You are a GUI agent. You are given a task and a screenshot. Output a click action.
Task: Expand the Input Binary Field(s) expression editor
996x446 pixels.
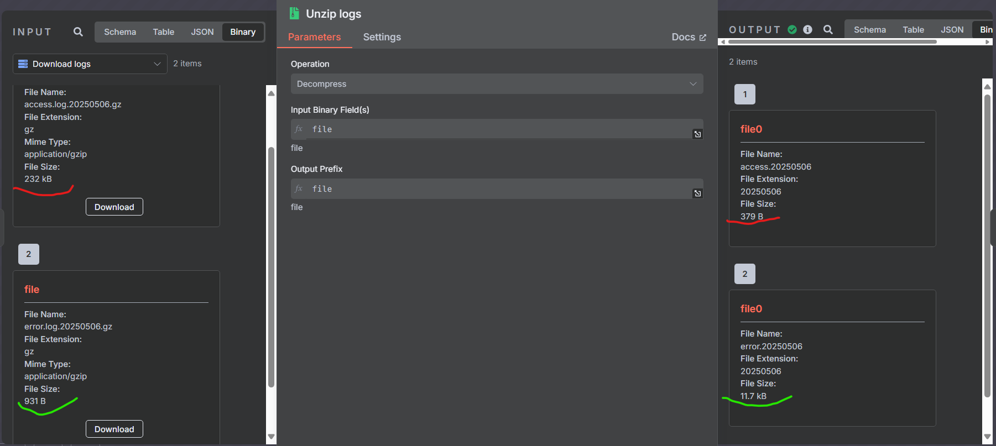[698, 134]
